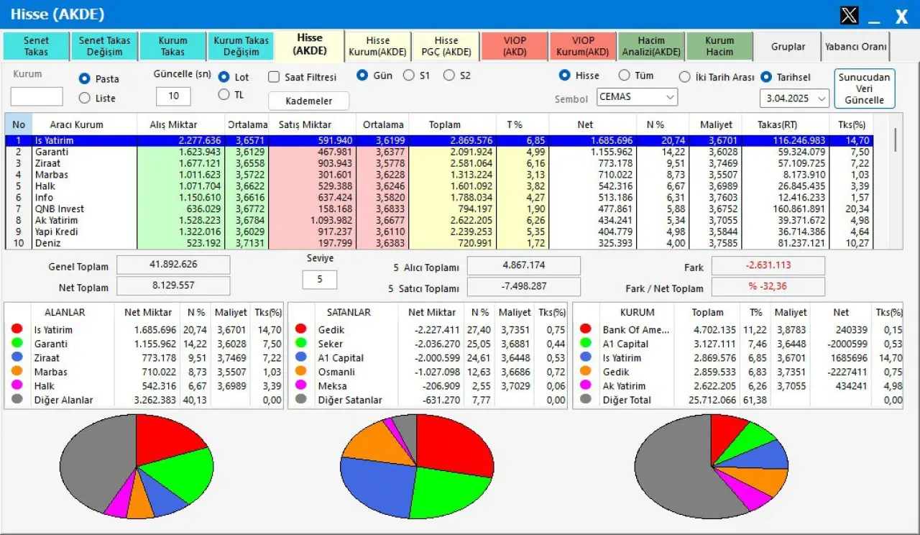Viewport: 920px width, 535px height.
Task: Sort table by Net column header
Action: pos(585,124)
